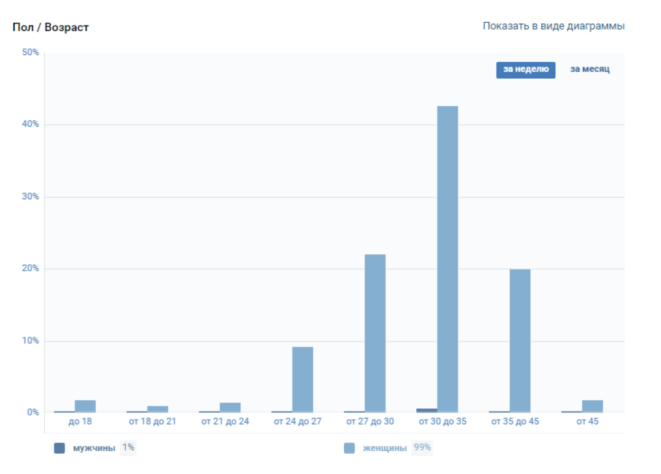Click the 'до 18' axis label
The image size is (661, 474).
click(80, 421)
